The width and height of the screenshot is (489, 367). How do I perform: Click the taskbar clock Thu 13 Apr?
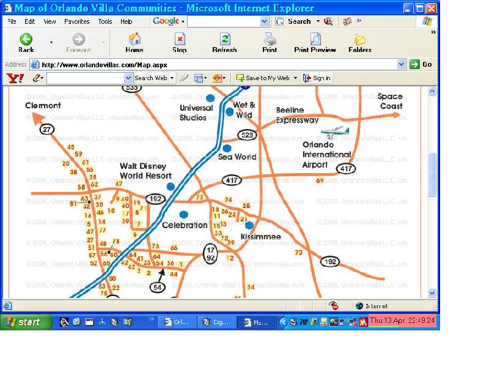coord(402,321)
